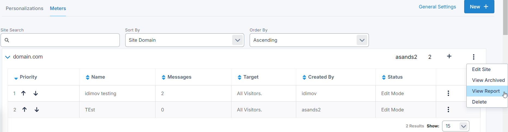Open three-dot menu for TEst row

(448, 110)
